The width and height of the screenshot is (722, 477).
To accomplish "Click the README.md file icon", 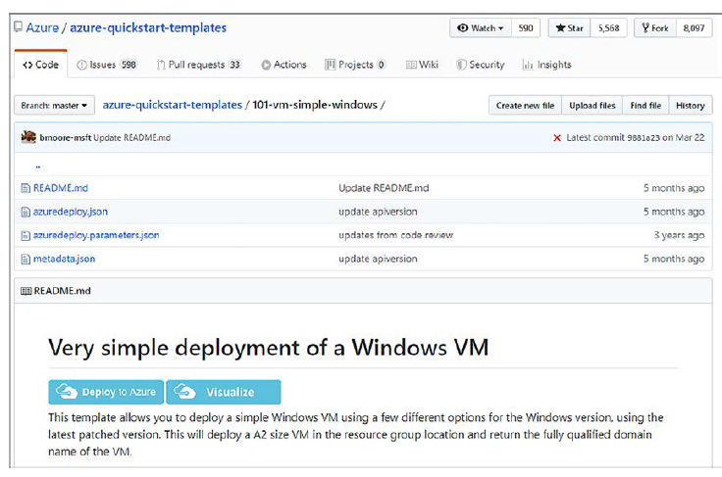I will (x=26, y=188).
